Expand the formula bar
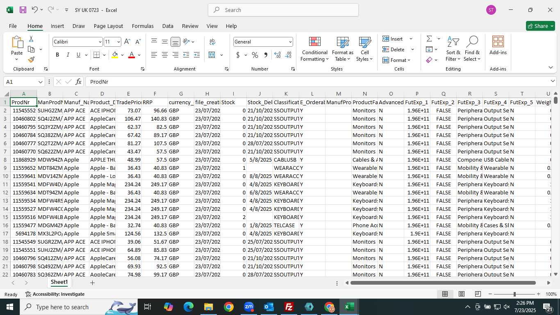Viewport: 560px width, 315px height. [553, 81]
